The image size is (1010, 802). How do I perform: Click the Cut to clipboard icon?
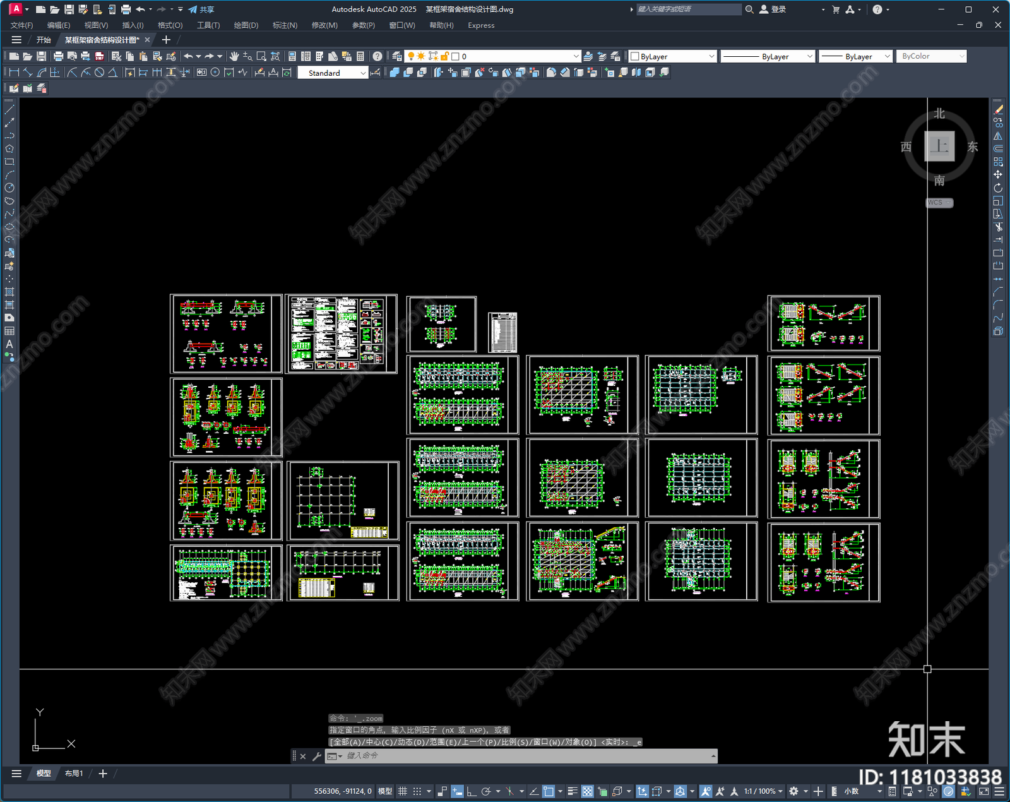click(116, 56)
